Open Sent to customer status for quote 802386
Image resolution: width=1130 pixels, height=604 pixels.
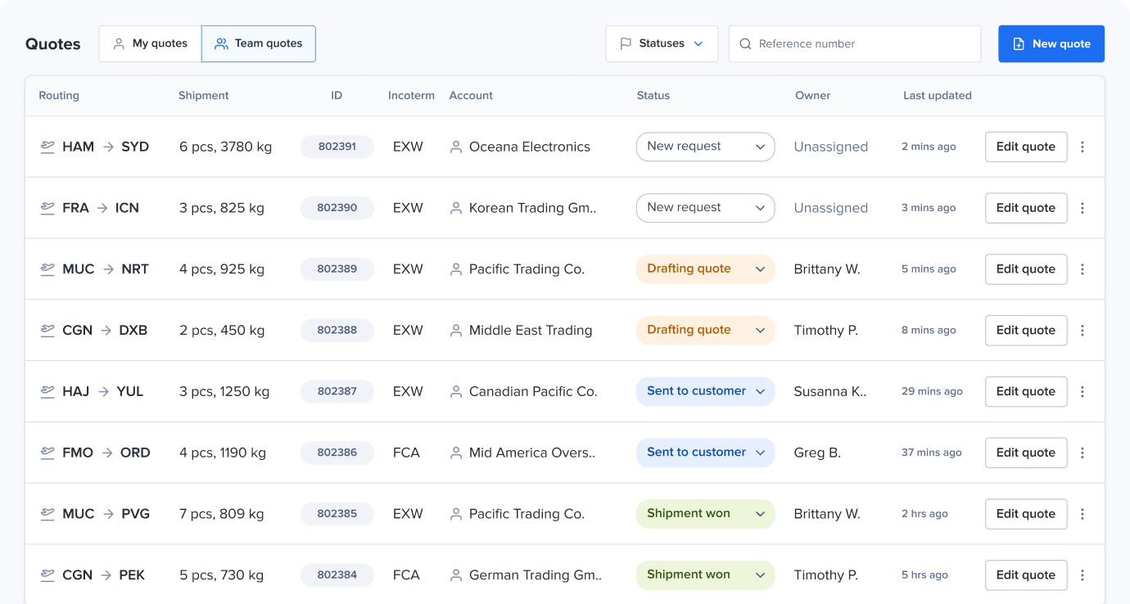705,453
